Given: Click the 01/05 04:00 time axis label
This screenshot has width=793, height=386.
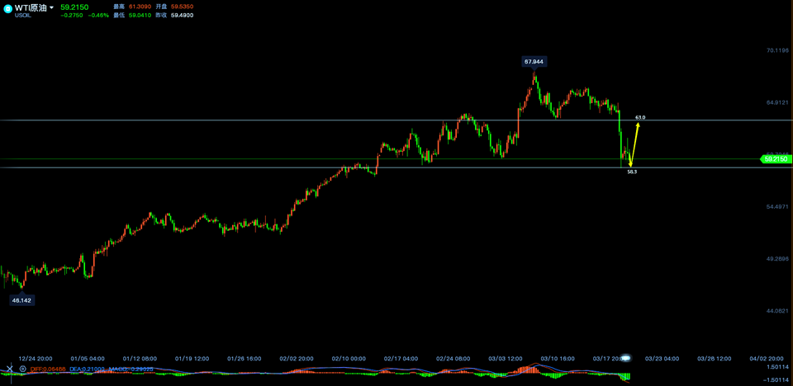Looking at the screenshot, I should pos(88,358).
